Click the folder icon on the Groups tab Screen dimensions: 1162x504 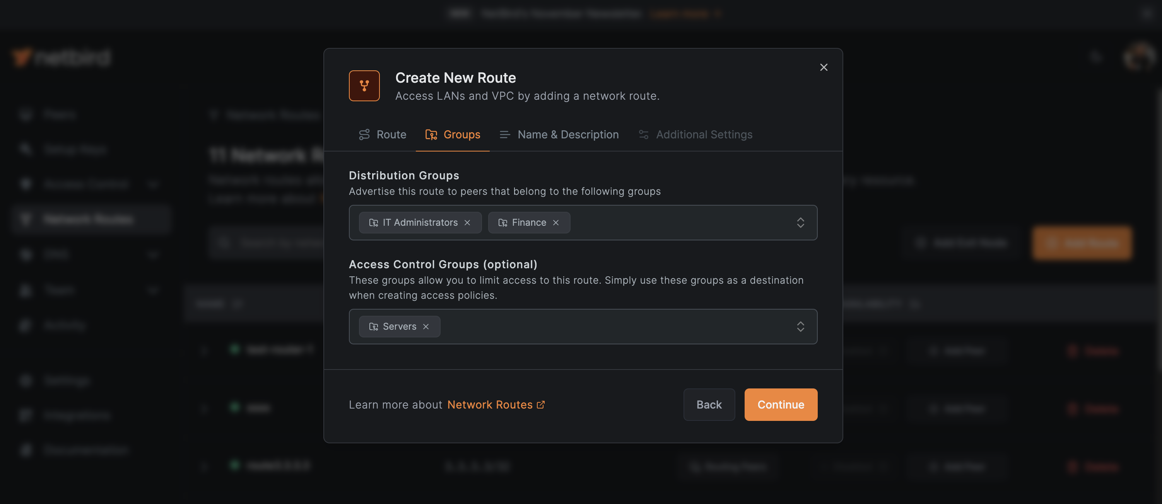(431, 135)
